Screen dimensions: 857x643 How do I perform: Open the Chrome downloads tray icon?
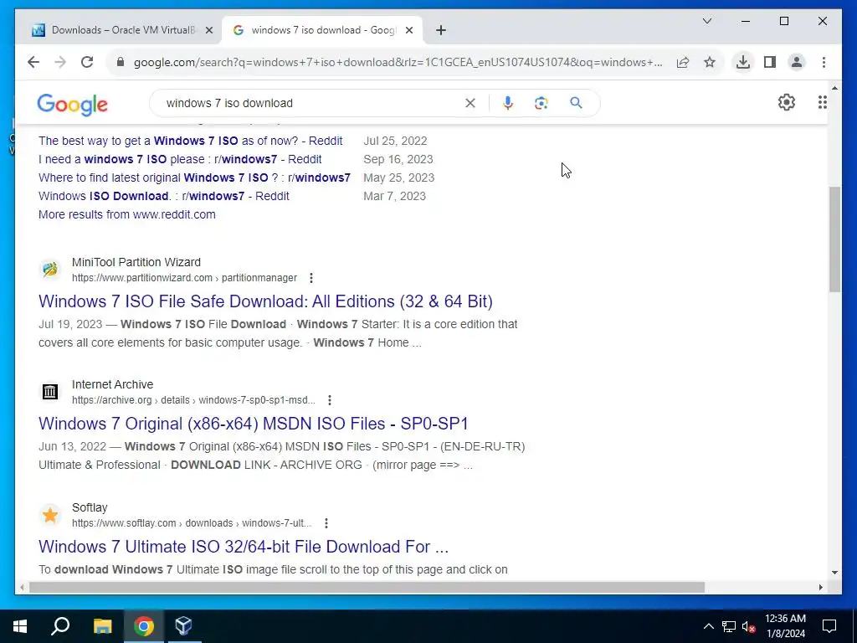(743, 62)
